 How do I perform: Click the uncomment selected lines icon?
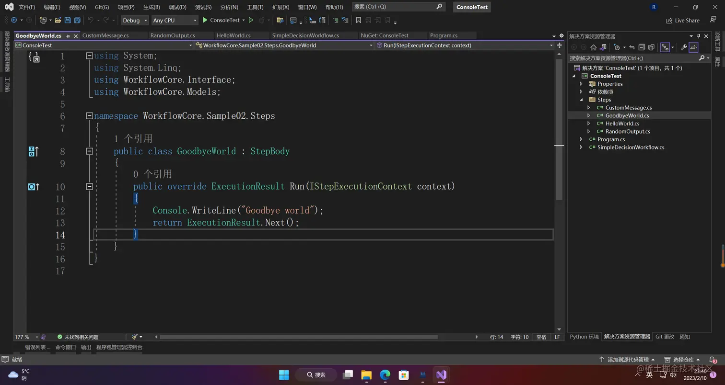tap(345, 20)
